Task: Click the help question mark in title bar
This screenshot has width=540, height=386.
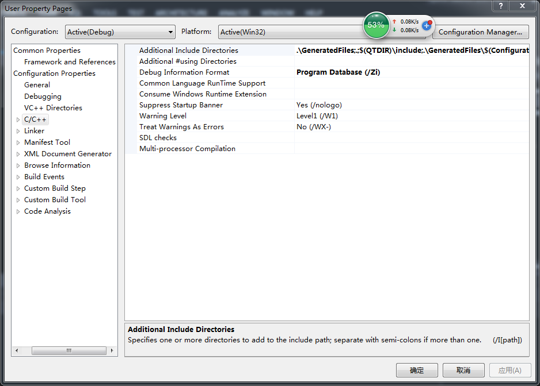Action: pos(501,6)
